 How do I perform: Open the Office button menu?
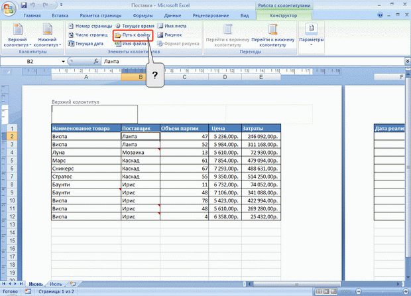pyautogui.click(x=9, y=9)
